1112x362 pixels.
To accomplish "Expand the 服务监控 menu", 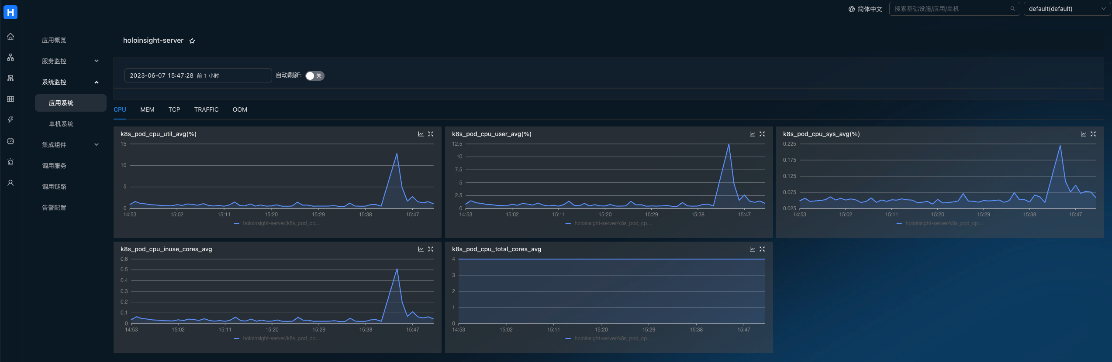I will click(x=71, y=61).
